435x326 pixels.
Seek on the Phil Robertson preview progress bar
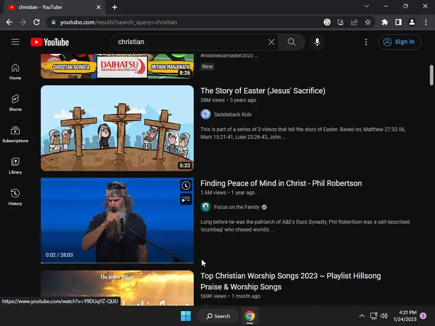(x=117, y=262)
